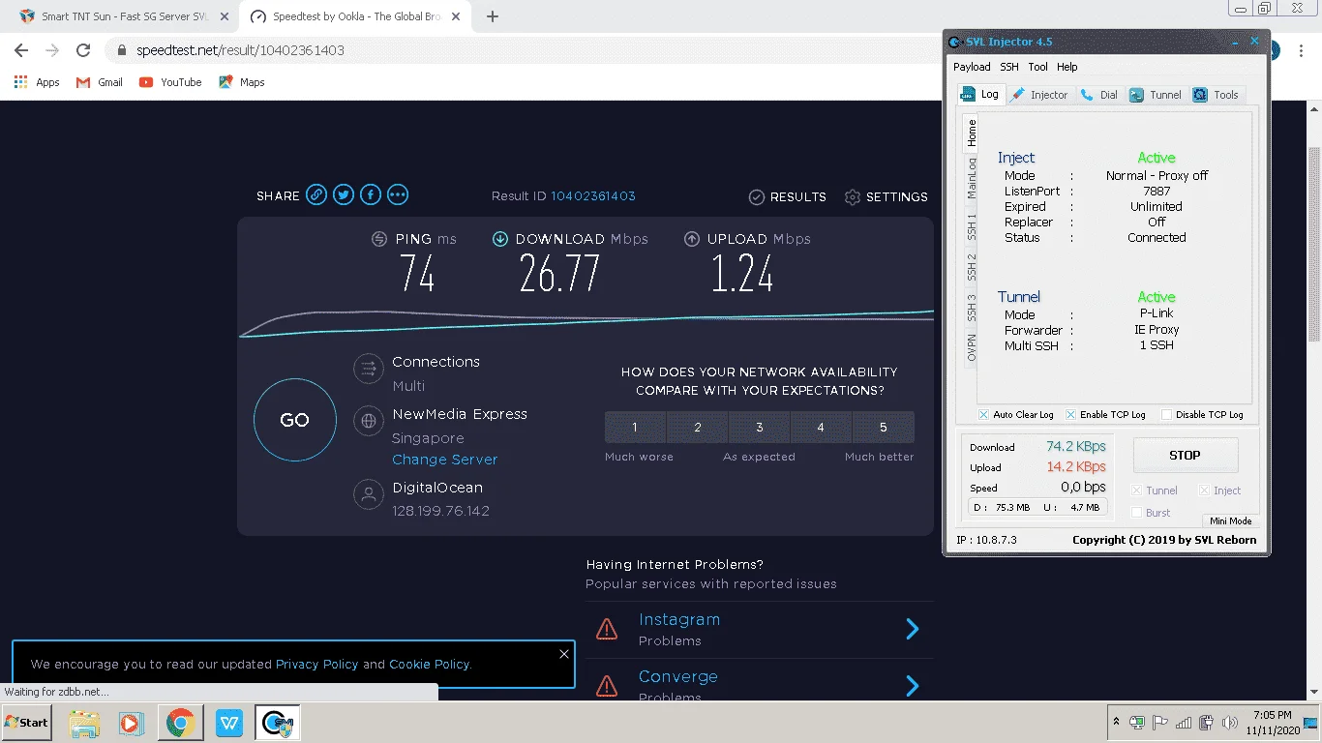Open the Gmail bookmark
1322x743 pixels.
tap(100, 82)
